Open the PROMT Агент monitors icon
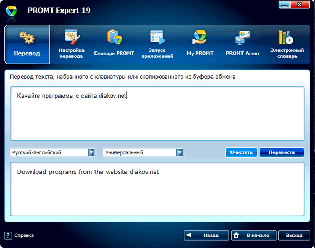Viewport: 315px width, 248px height. pos(243,38)
